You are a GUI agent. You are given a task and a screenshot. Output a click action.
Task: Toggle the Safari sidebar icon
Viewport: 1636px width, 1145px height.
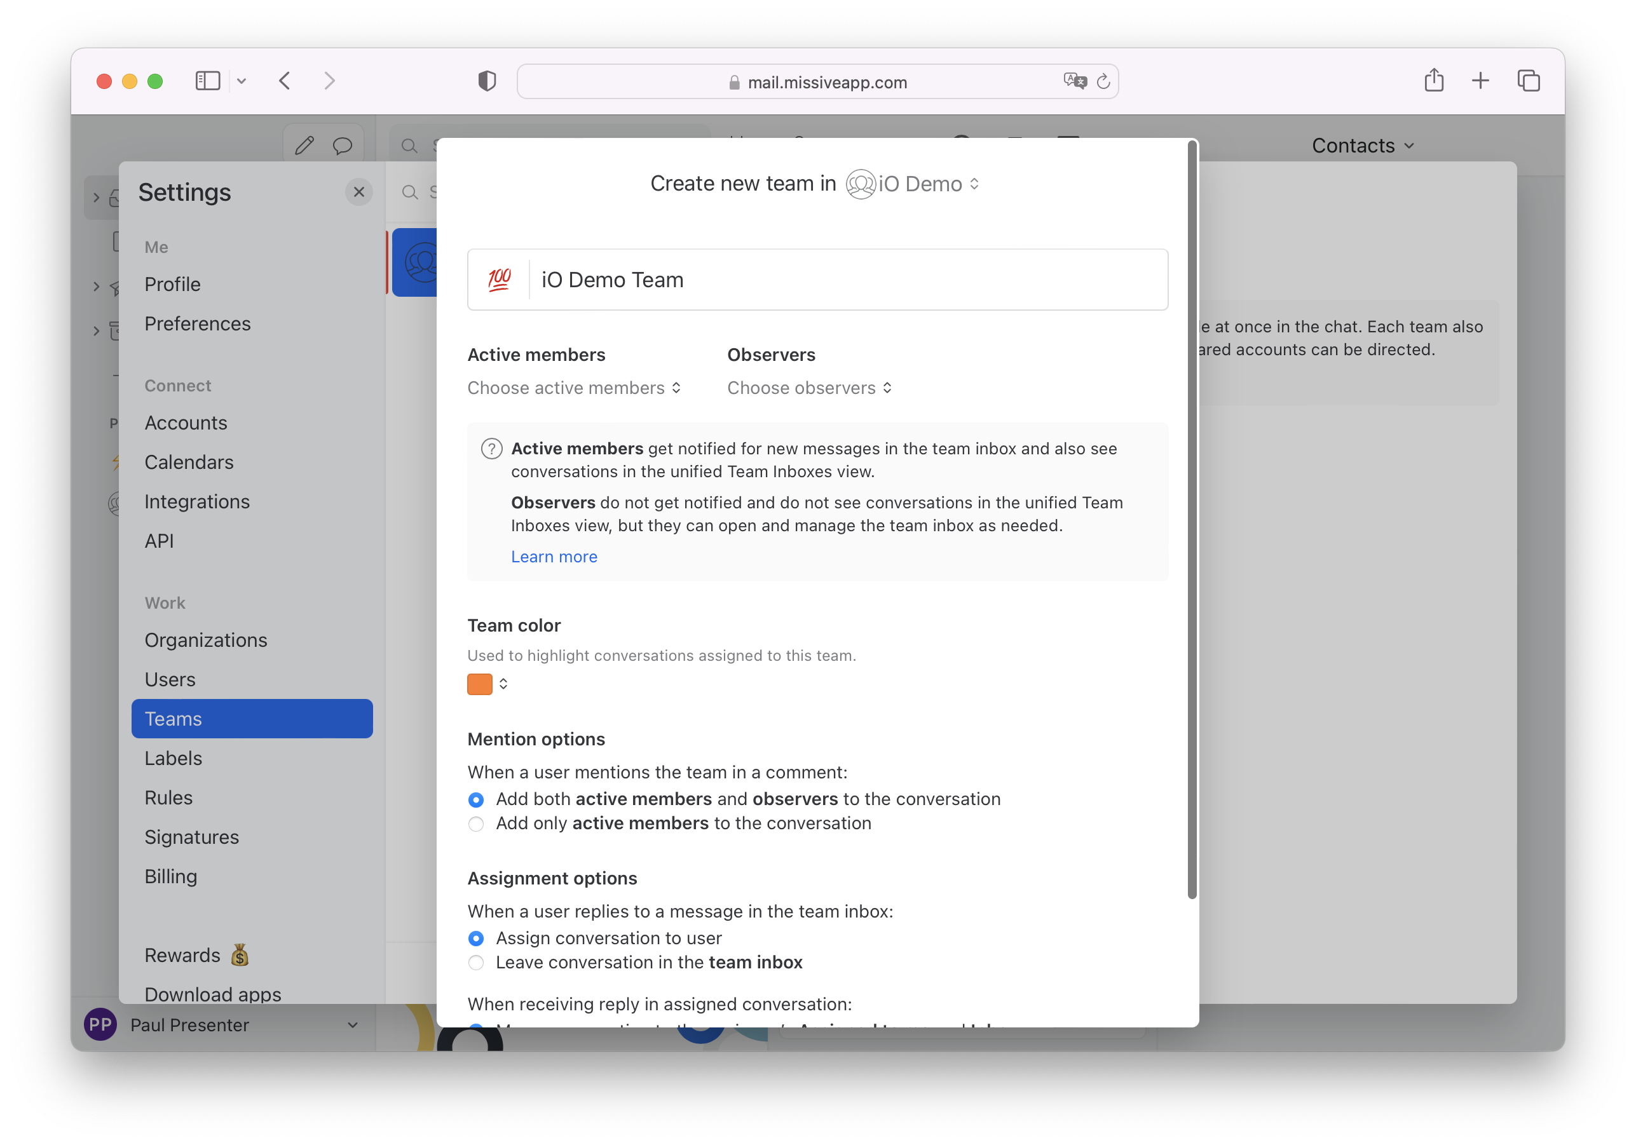[x=208, y=81]
